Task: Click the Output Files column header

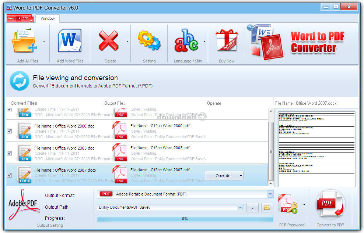Action: (115, 103)
